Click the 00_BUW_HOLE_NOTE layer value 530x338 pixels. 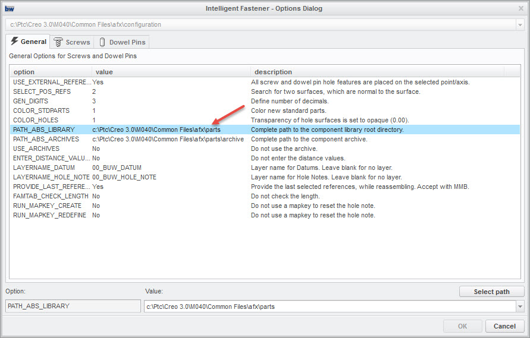pos(124,177)
